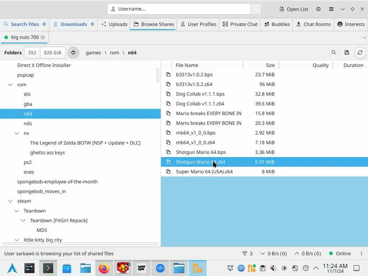Screen dimensions: 368x276
Task: Click the save shares list icon
Action: [347, 52]
